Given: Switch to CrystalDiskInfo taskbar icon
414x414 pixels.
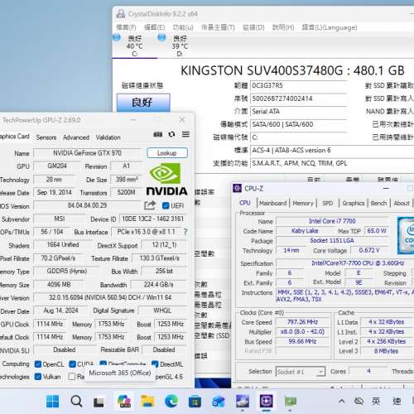Looking at the screenshot, I should [x=243, y=401].
